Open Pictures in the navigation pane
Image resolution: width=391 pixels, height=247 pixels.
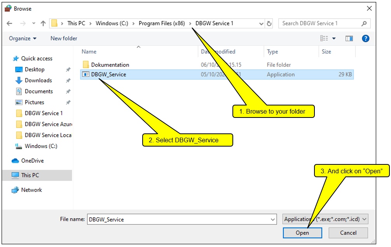(x=35, y=102)
